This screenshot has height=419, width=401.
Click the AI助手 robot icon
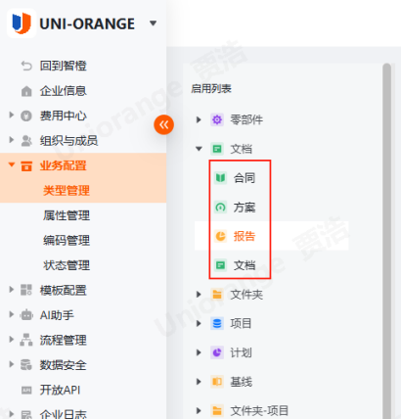point(26,315)
